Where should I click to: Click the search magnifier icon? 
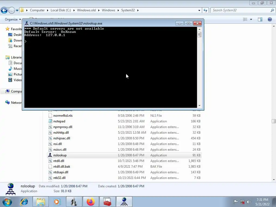[272, 10]
